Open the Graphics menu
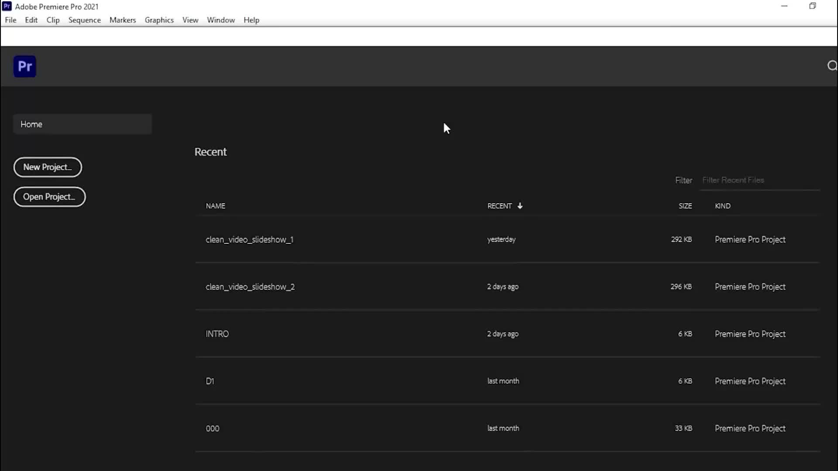838x471 pixels. coord(159,20)
